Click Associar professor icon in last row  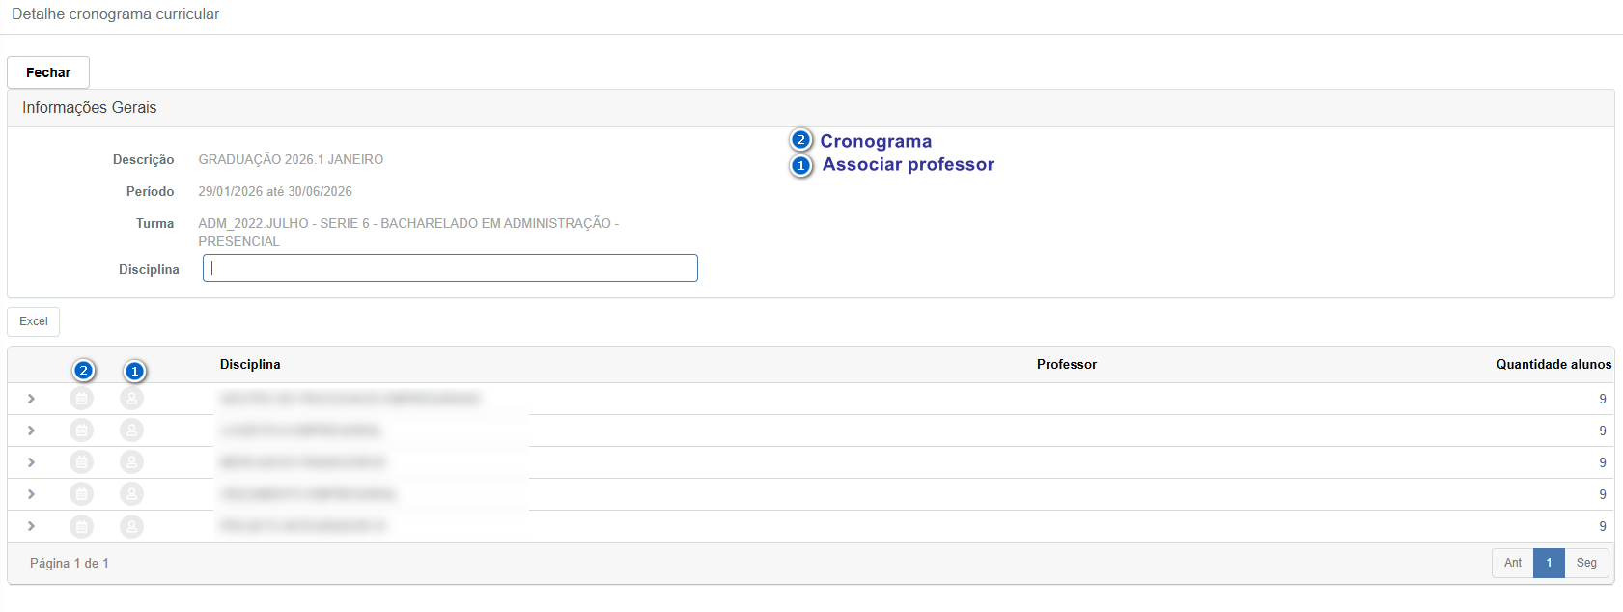click(131, 526)
